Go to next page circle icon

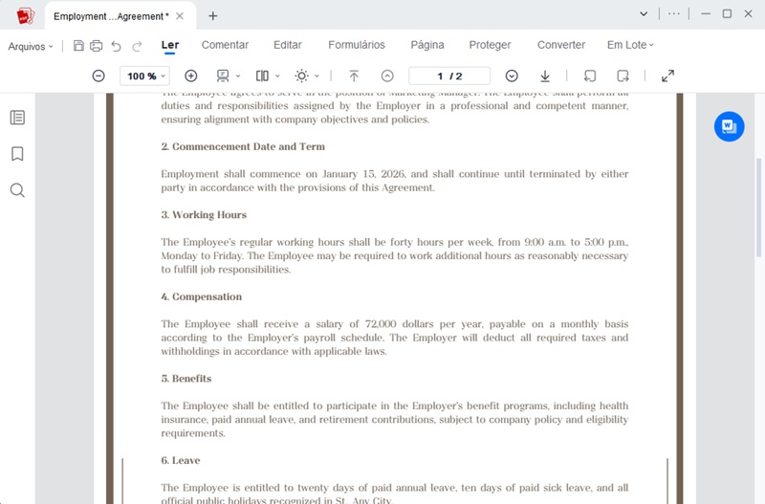[x=512, y=76]
